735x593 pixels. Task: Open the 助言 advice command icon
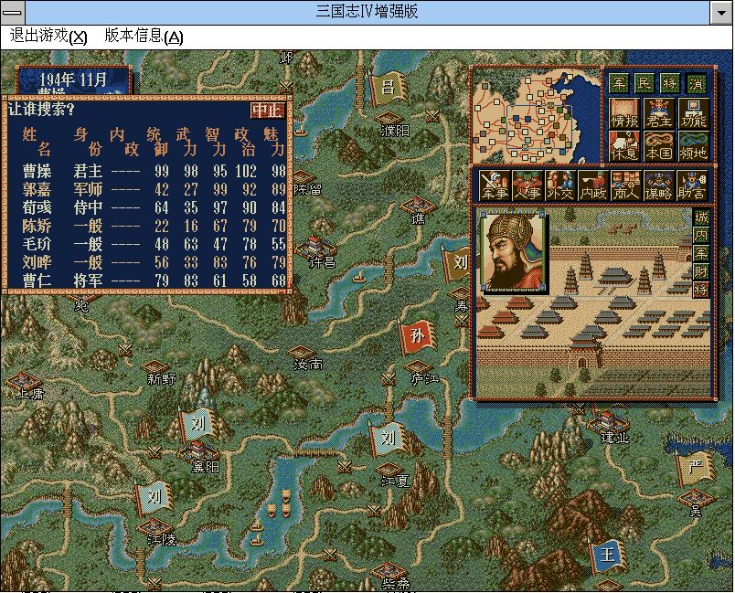pyautogui.click(x=691, y=185)
